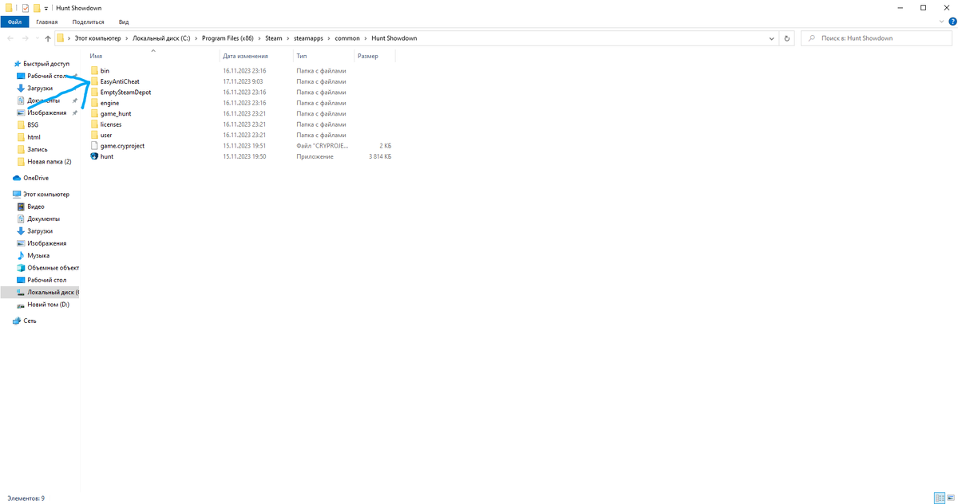Switch to details view icon in status bar

[938, 498]
